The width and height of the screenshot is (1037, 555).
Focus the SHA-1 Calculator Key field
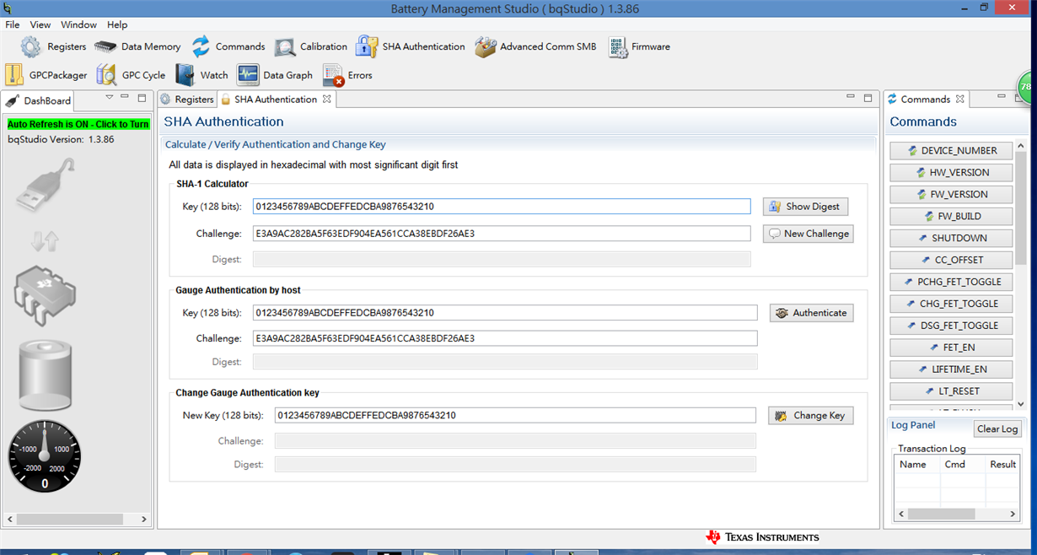[x=502, y=207]
